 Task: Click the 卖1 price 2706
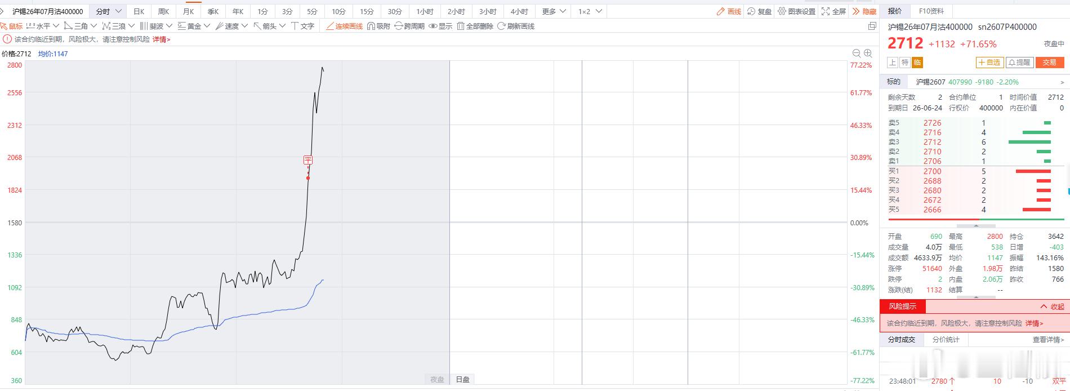click(x=932, y=161)
